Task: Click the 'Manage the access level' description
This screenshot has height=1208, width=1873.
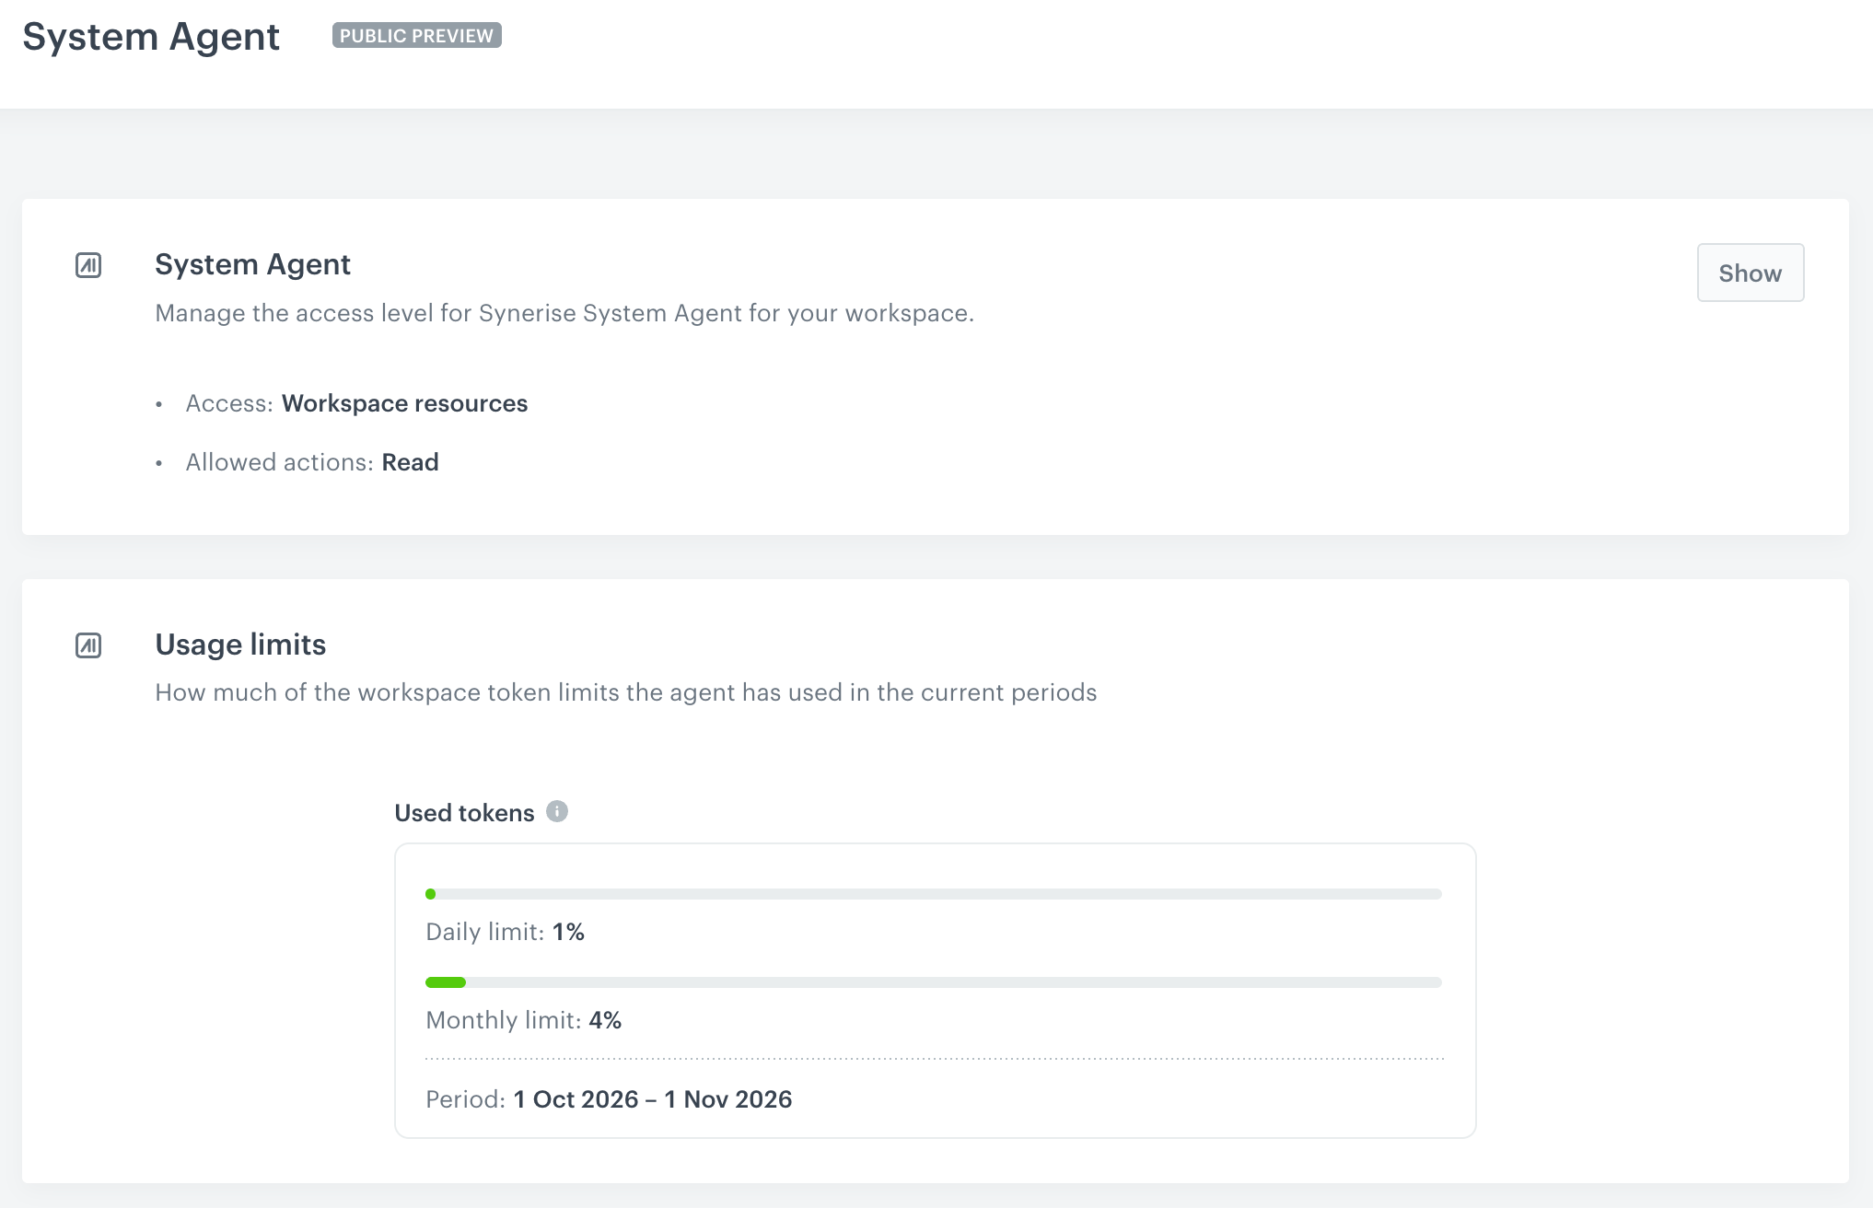Action: 564,313
